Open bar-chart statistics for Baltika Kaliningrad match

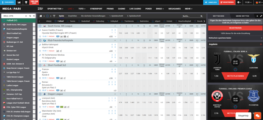pos(58,51)
